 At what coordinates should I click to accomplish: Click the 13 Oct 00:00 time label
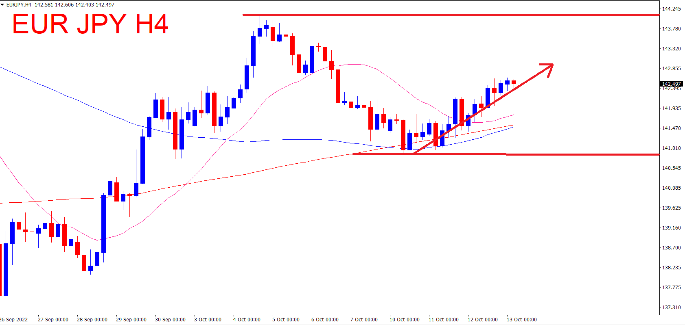point(521,320)
